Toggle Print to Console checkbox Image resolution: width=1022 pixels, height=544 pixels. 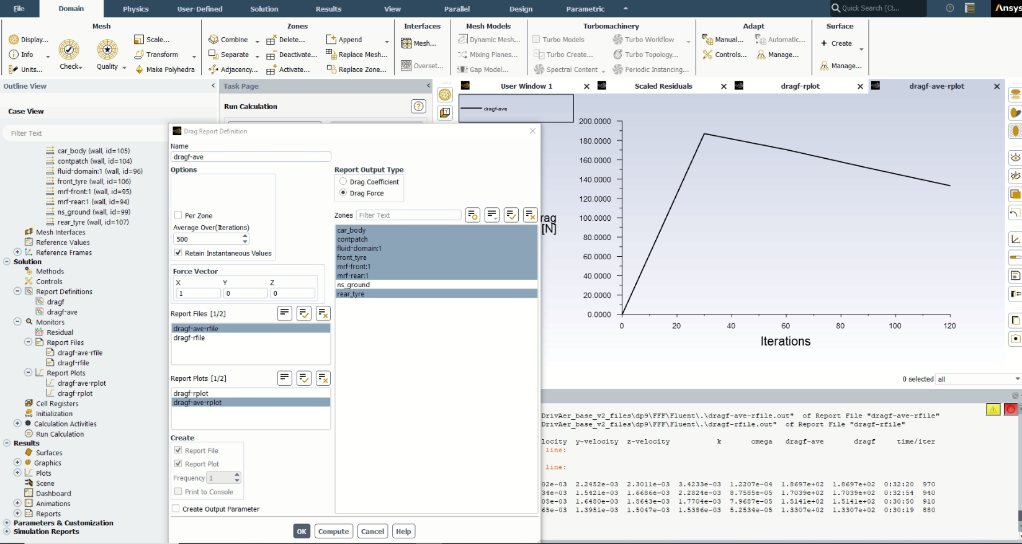click(178, 491)
